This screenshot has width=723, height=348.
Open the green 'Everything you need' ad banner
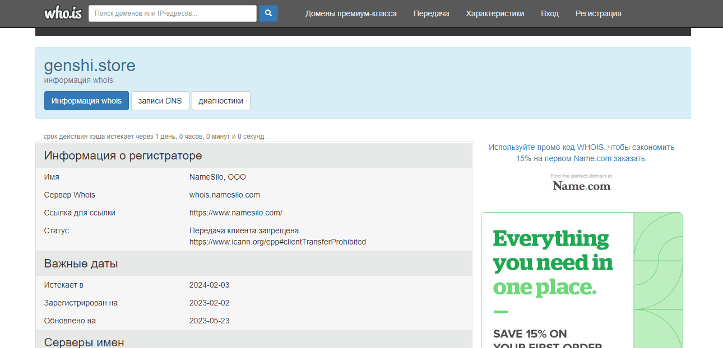[x=581, y=263]
